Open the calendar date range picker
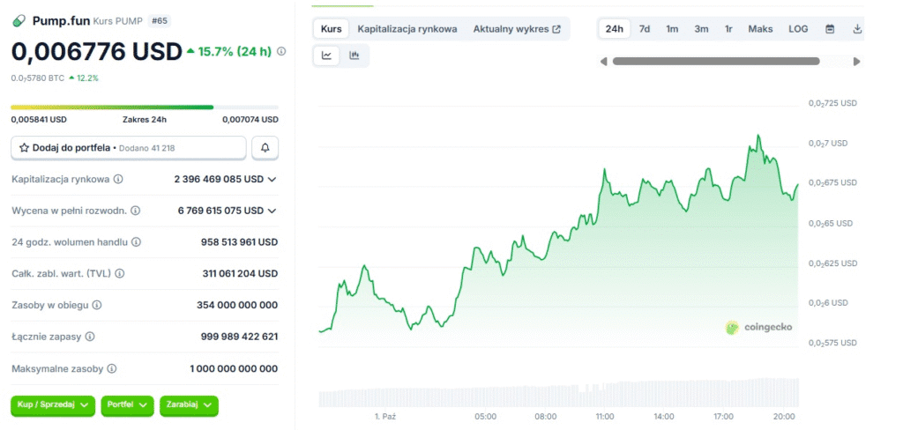This screenshot has height=430, width=903. point(830,29)
